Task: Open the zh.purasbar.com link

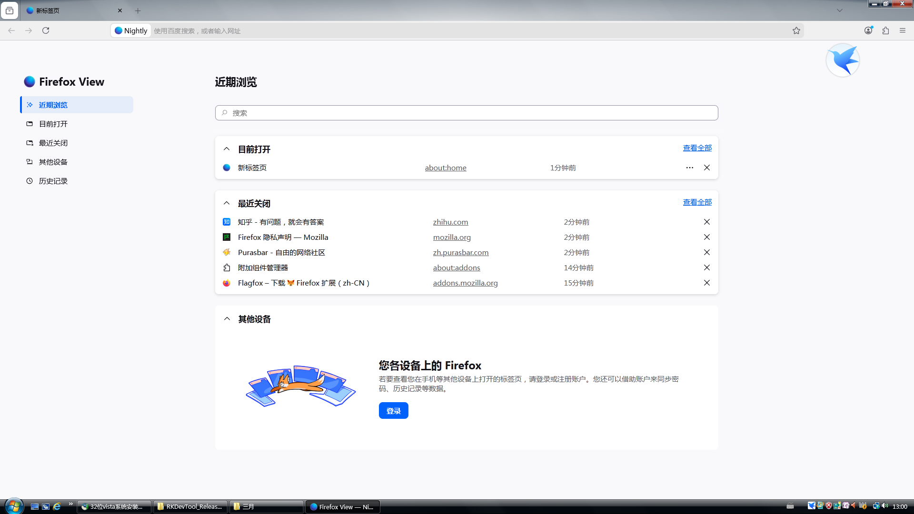Action: coord(460,252)
